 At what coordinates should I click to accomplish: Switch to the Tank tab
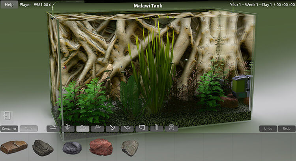(x=28, y=128)
